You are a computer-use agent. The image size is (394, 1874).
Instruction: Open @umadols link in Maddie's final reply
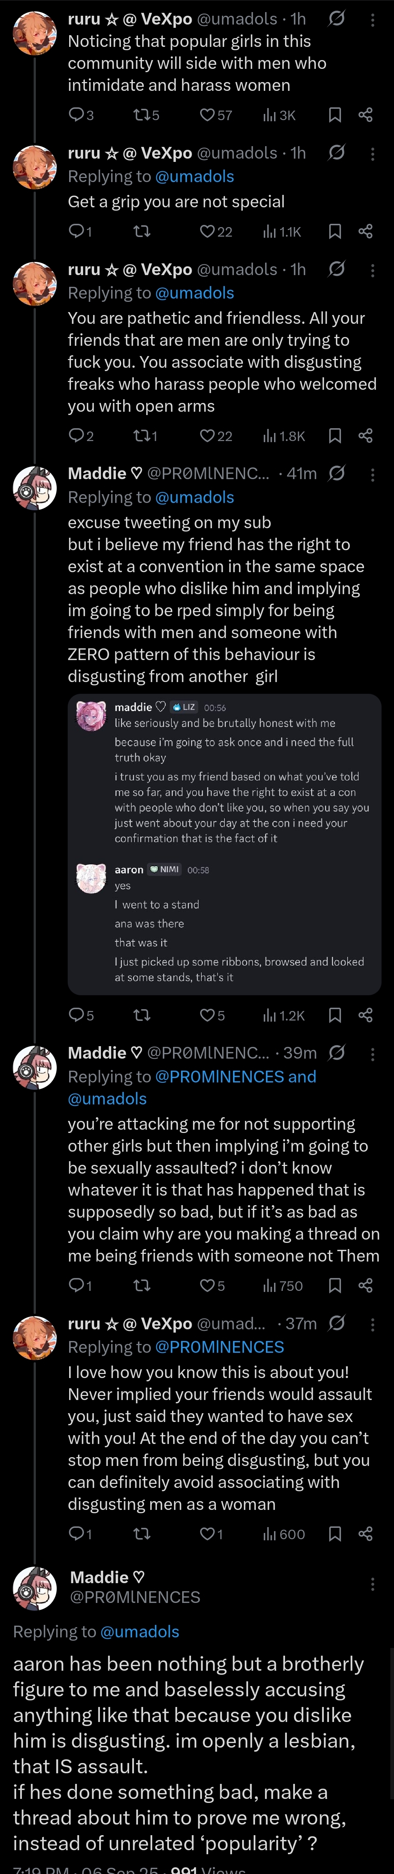(x=140, y=1632)
